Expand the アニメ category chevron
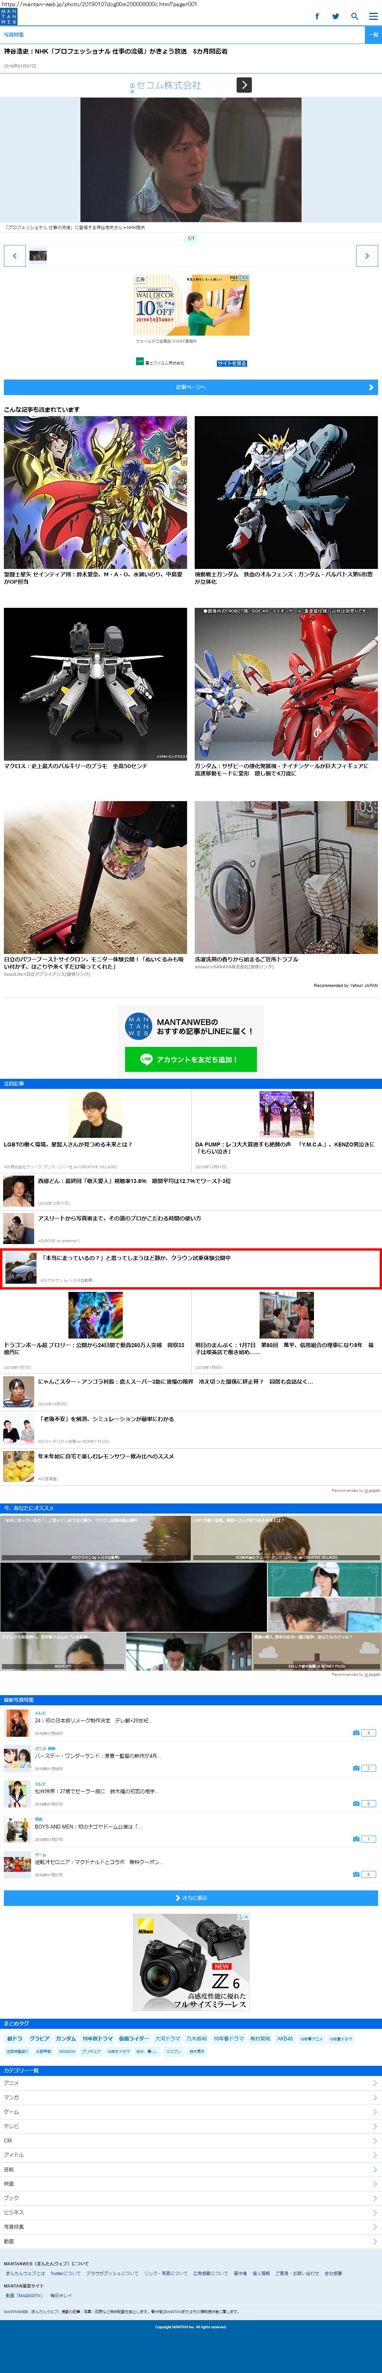Viewport: 382px width, 2373px height. point(375,2083)
